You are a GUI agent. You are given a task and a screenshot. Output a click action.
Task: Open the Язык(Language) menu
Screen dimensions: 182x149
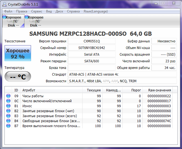[x=96, y=11]
